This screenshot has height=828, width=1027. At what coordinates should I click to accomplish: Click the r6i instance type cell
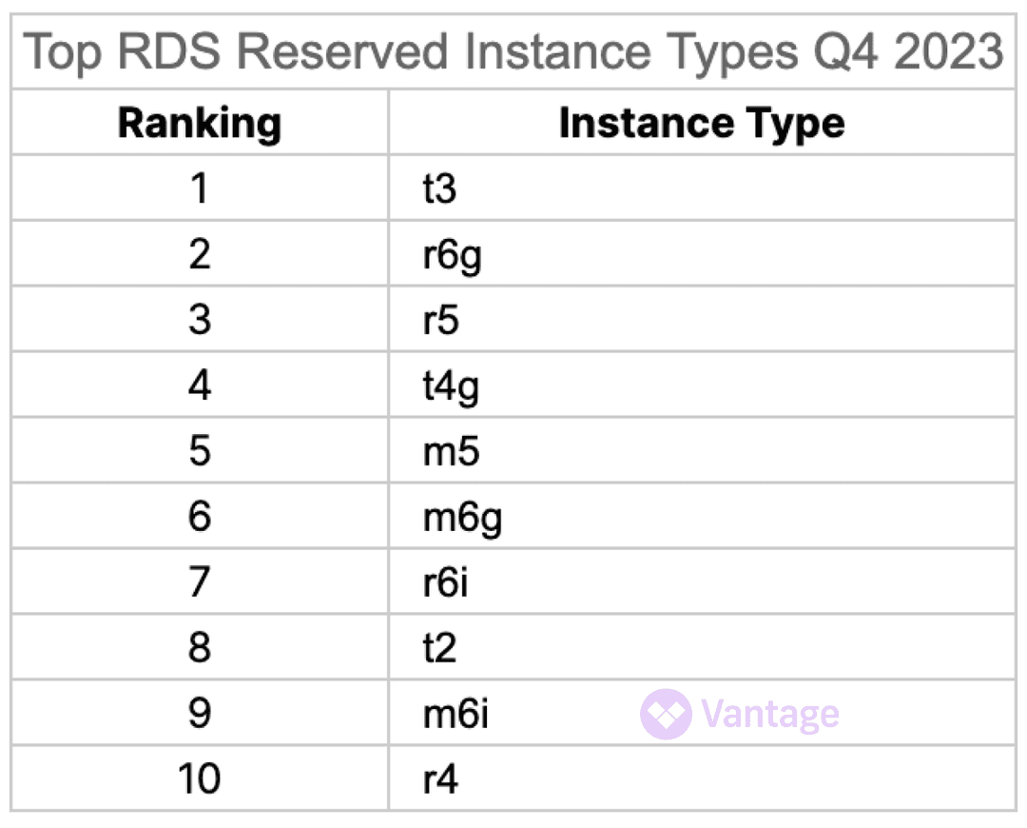click(x=446, y=582)
